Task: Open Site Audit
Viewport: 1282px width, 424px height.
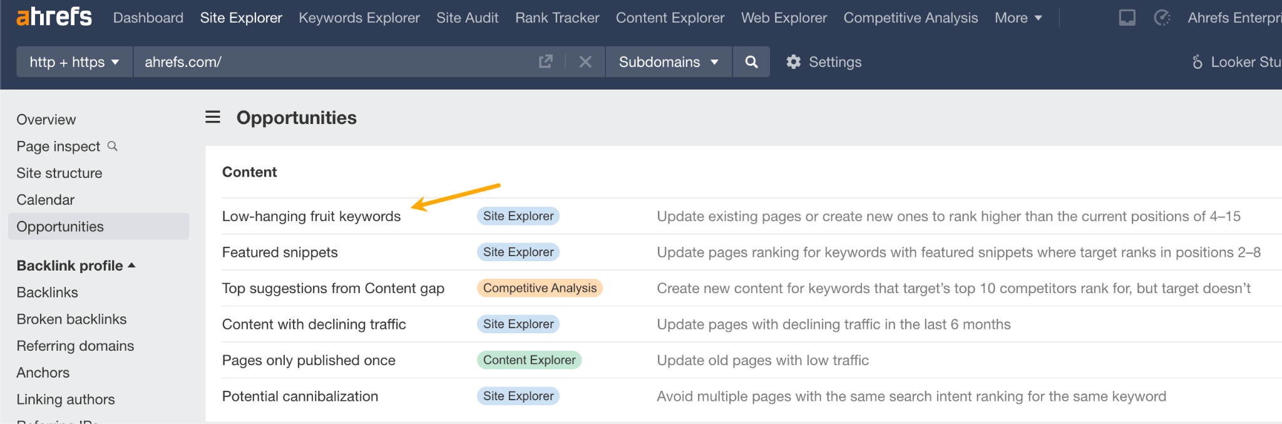Action: (x=468, y=18)
